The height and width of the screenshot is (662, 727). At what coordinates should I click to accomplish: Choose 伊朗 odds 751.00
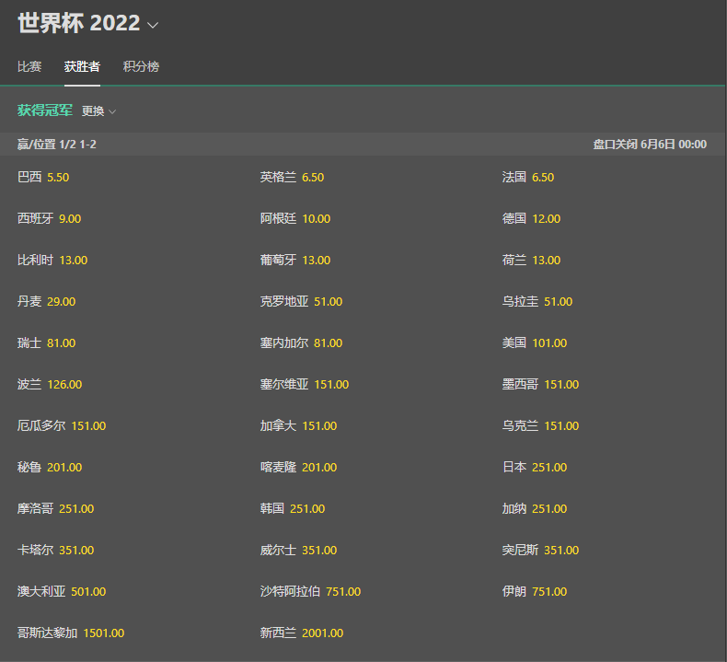click(535, 591)
